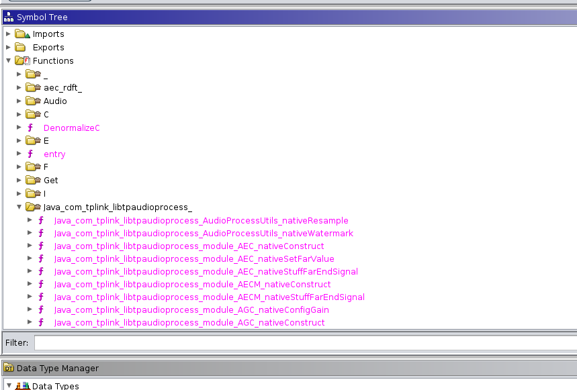Click the Functions folder icon
The width and height of the screenshot is (577, 390).
22,60
